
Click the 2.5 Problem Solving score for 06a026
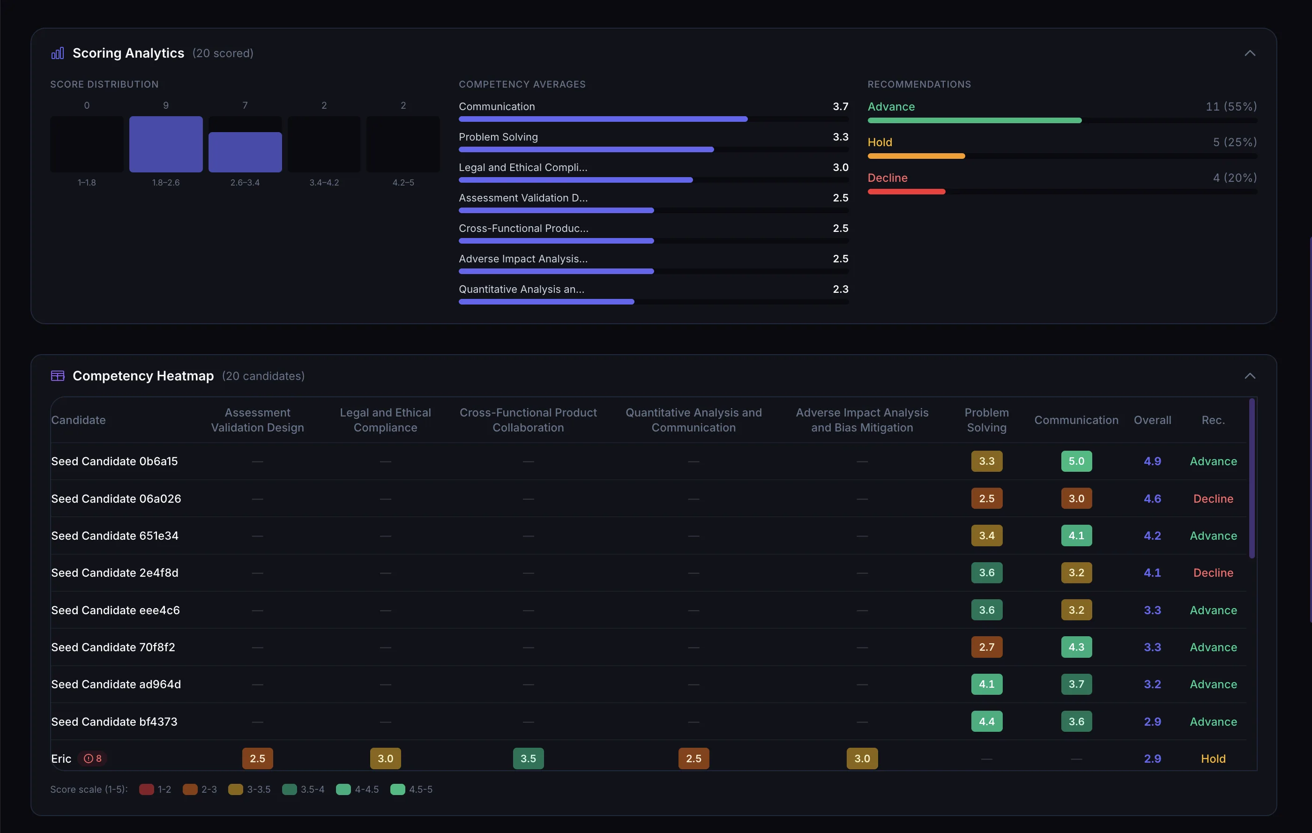[986, 498]
